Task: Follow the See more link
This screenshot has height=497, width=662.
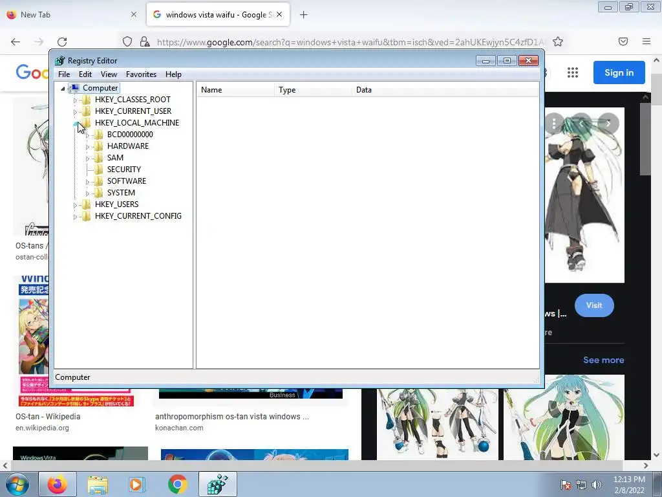Action: coord(604,360)
